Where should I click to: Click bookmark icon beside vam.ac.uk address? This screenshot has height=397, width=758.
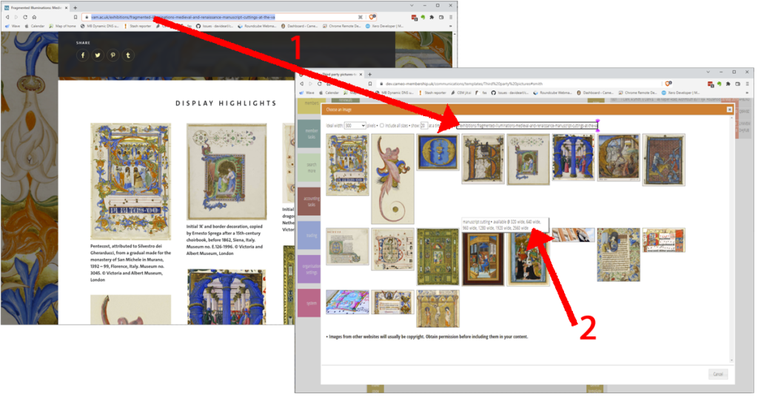click(x=76, y=17)
